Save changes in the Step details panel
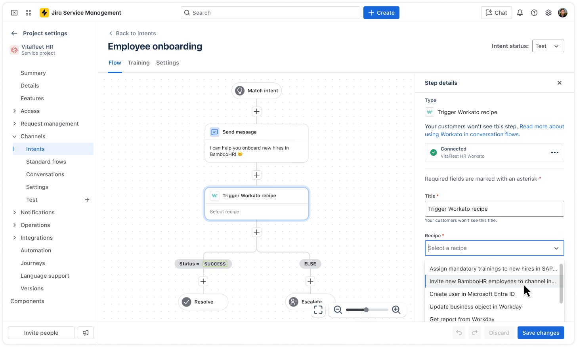 coord(541,333)
